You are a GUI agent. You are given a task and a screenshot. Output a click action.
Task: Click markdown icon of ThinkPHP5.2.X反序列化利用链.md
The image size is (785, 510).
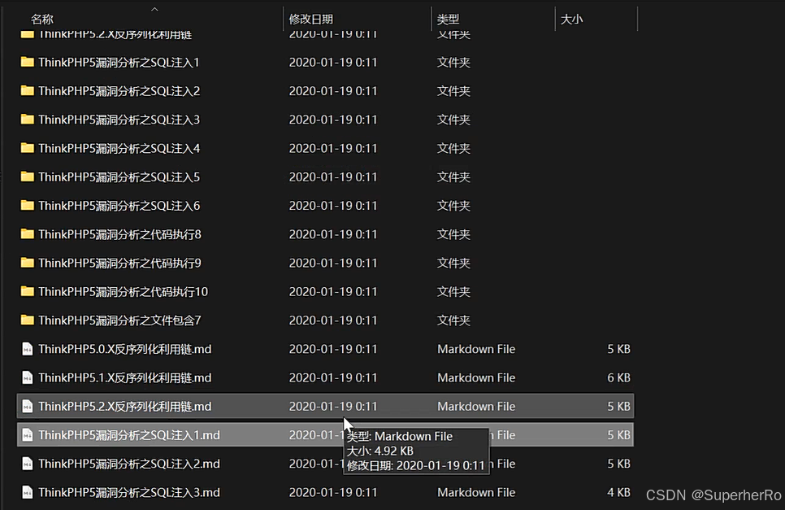(28, 407)
